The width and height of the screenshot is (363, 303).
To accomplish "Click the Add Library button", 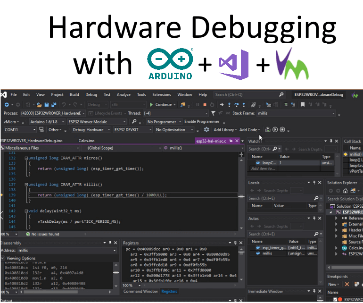I will (225, 130).
